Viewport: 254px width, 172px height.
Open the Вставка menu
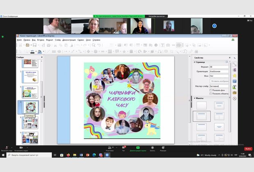pyautogui.click(x=41, y=40)
